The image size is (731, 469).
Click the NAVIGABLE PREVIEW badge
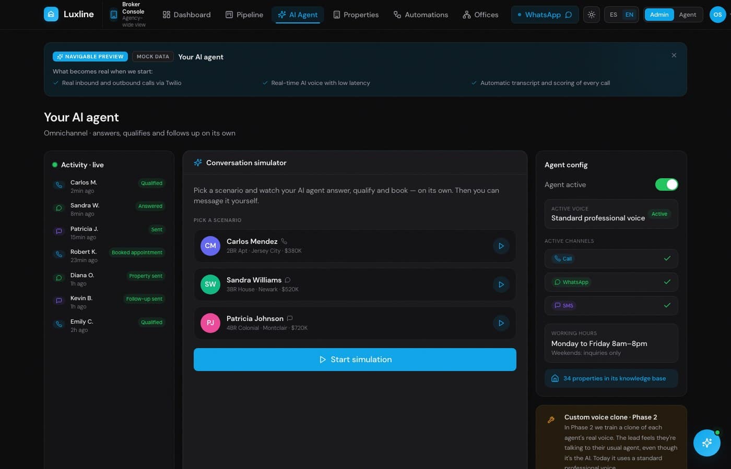[x=90, y=56]
